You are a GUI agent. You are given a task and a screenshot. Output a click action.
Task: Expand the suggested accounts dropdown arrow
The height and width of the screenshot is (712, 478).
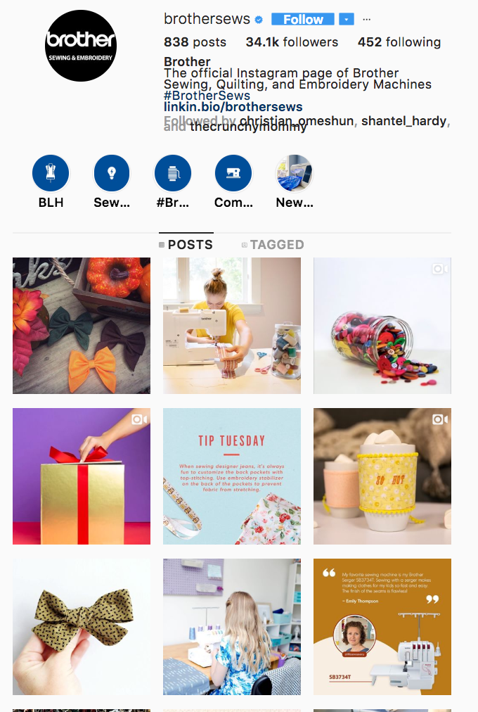pyautogui.click(x=347, y=20)
